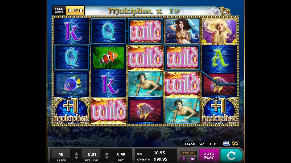Open help with the question mark button
This screenshot has width=291, height=163.
pyautogui.click(x=183, y=159)
